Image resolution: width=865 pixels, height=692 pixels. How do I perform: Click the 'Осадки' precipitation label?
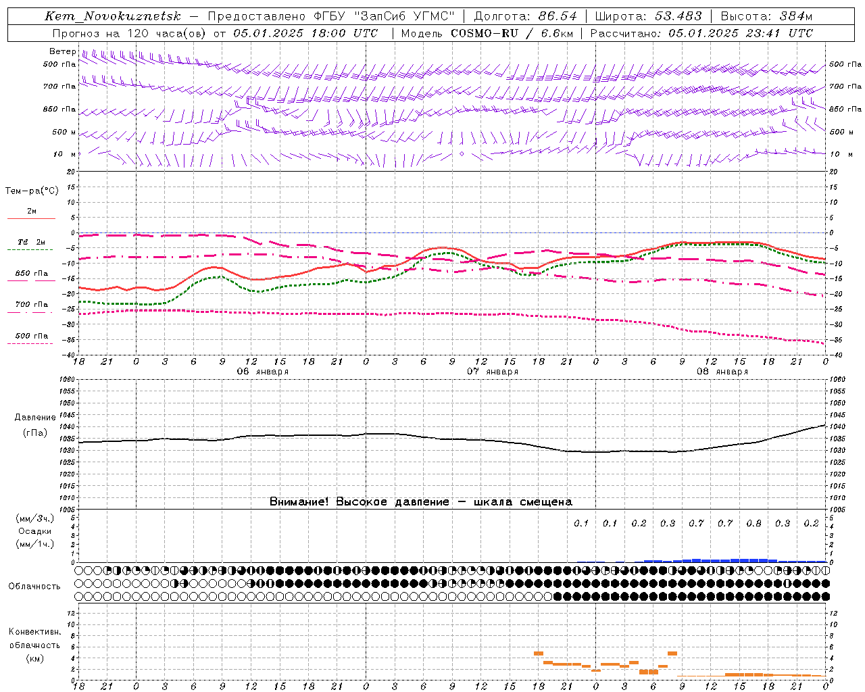click(x=35, y=531)
